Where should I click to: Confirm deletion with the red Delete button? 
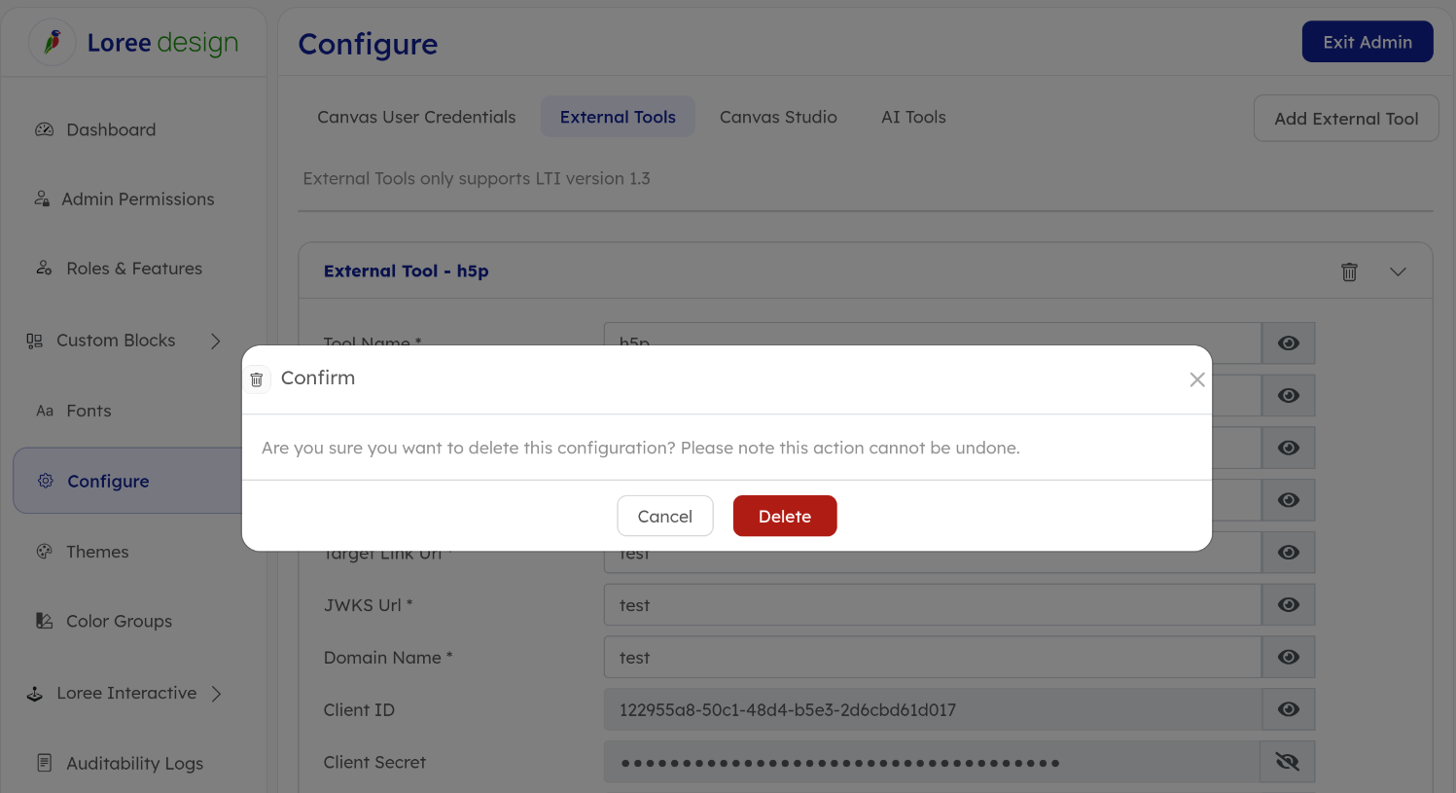click(784, 516)
